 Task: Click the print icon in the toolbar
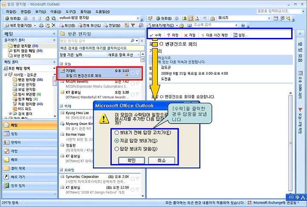pyautogui.click(x=41, y=25)
